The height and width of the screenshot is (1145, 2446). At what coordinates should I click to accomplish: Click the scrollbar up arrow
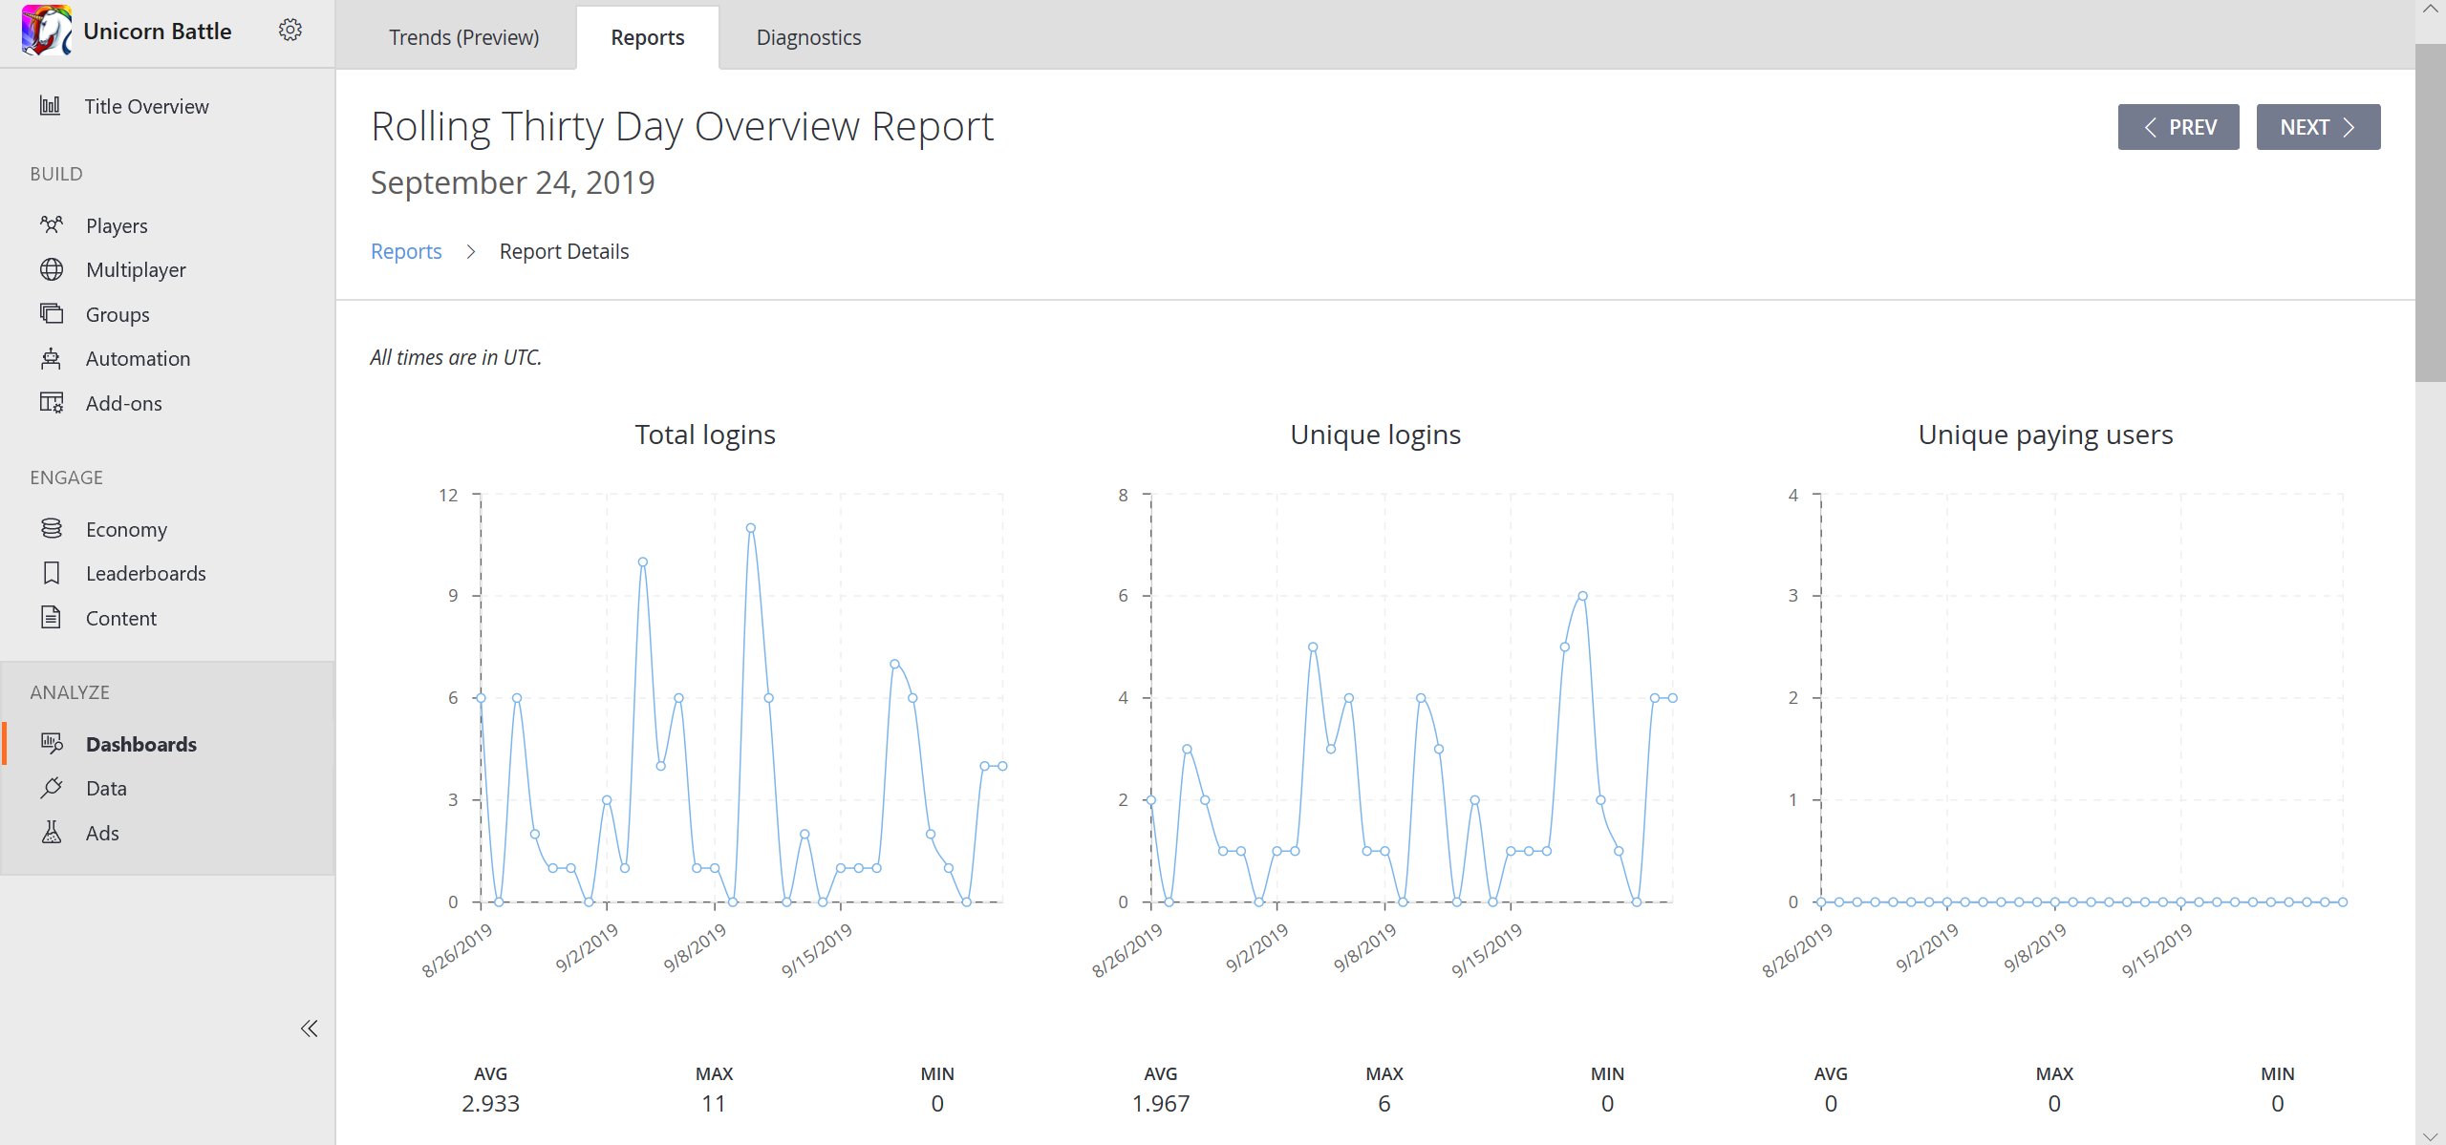pos(2430,10)
